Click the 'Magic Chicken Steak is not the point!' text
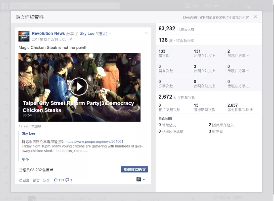Viewport: 274px width, 201px height. click(x=53, y=48)
